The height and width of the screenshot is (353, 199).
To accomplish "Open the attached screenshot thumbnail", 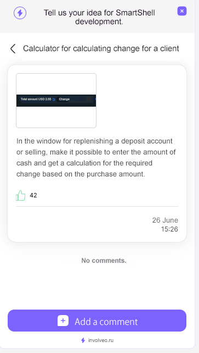I will (x=56, y=101).
